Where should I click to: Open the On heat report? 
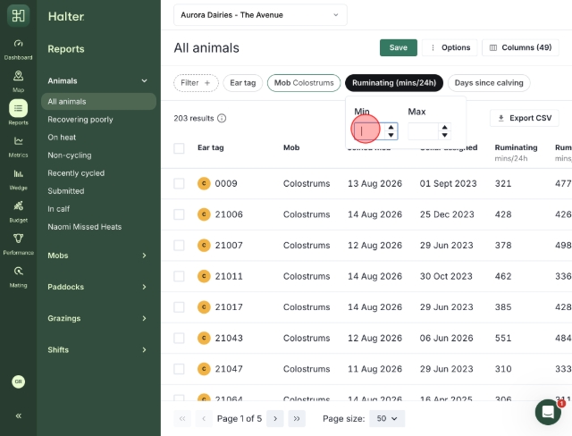(62, 138)
